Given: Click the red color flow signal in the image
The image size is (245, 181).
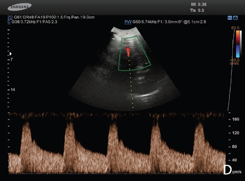Looking at the screenshot, I should [x=128, y=51].
